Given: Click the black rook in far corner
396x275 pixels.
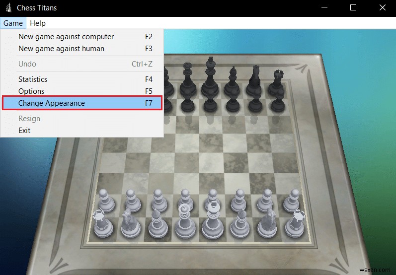Looking at the screenshot, I should point(276,83).
